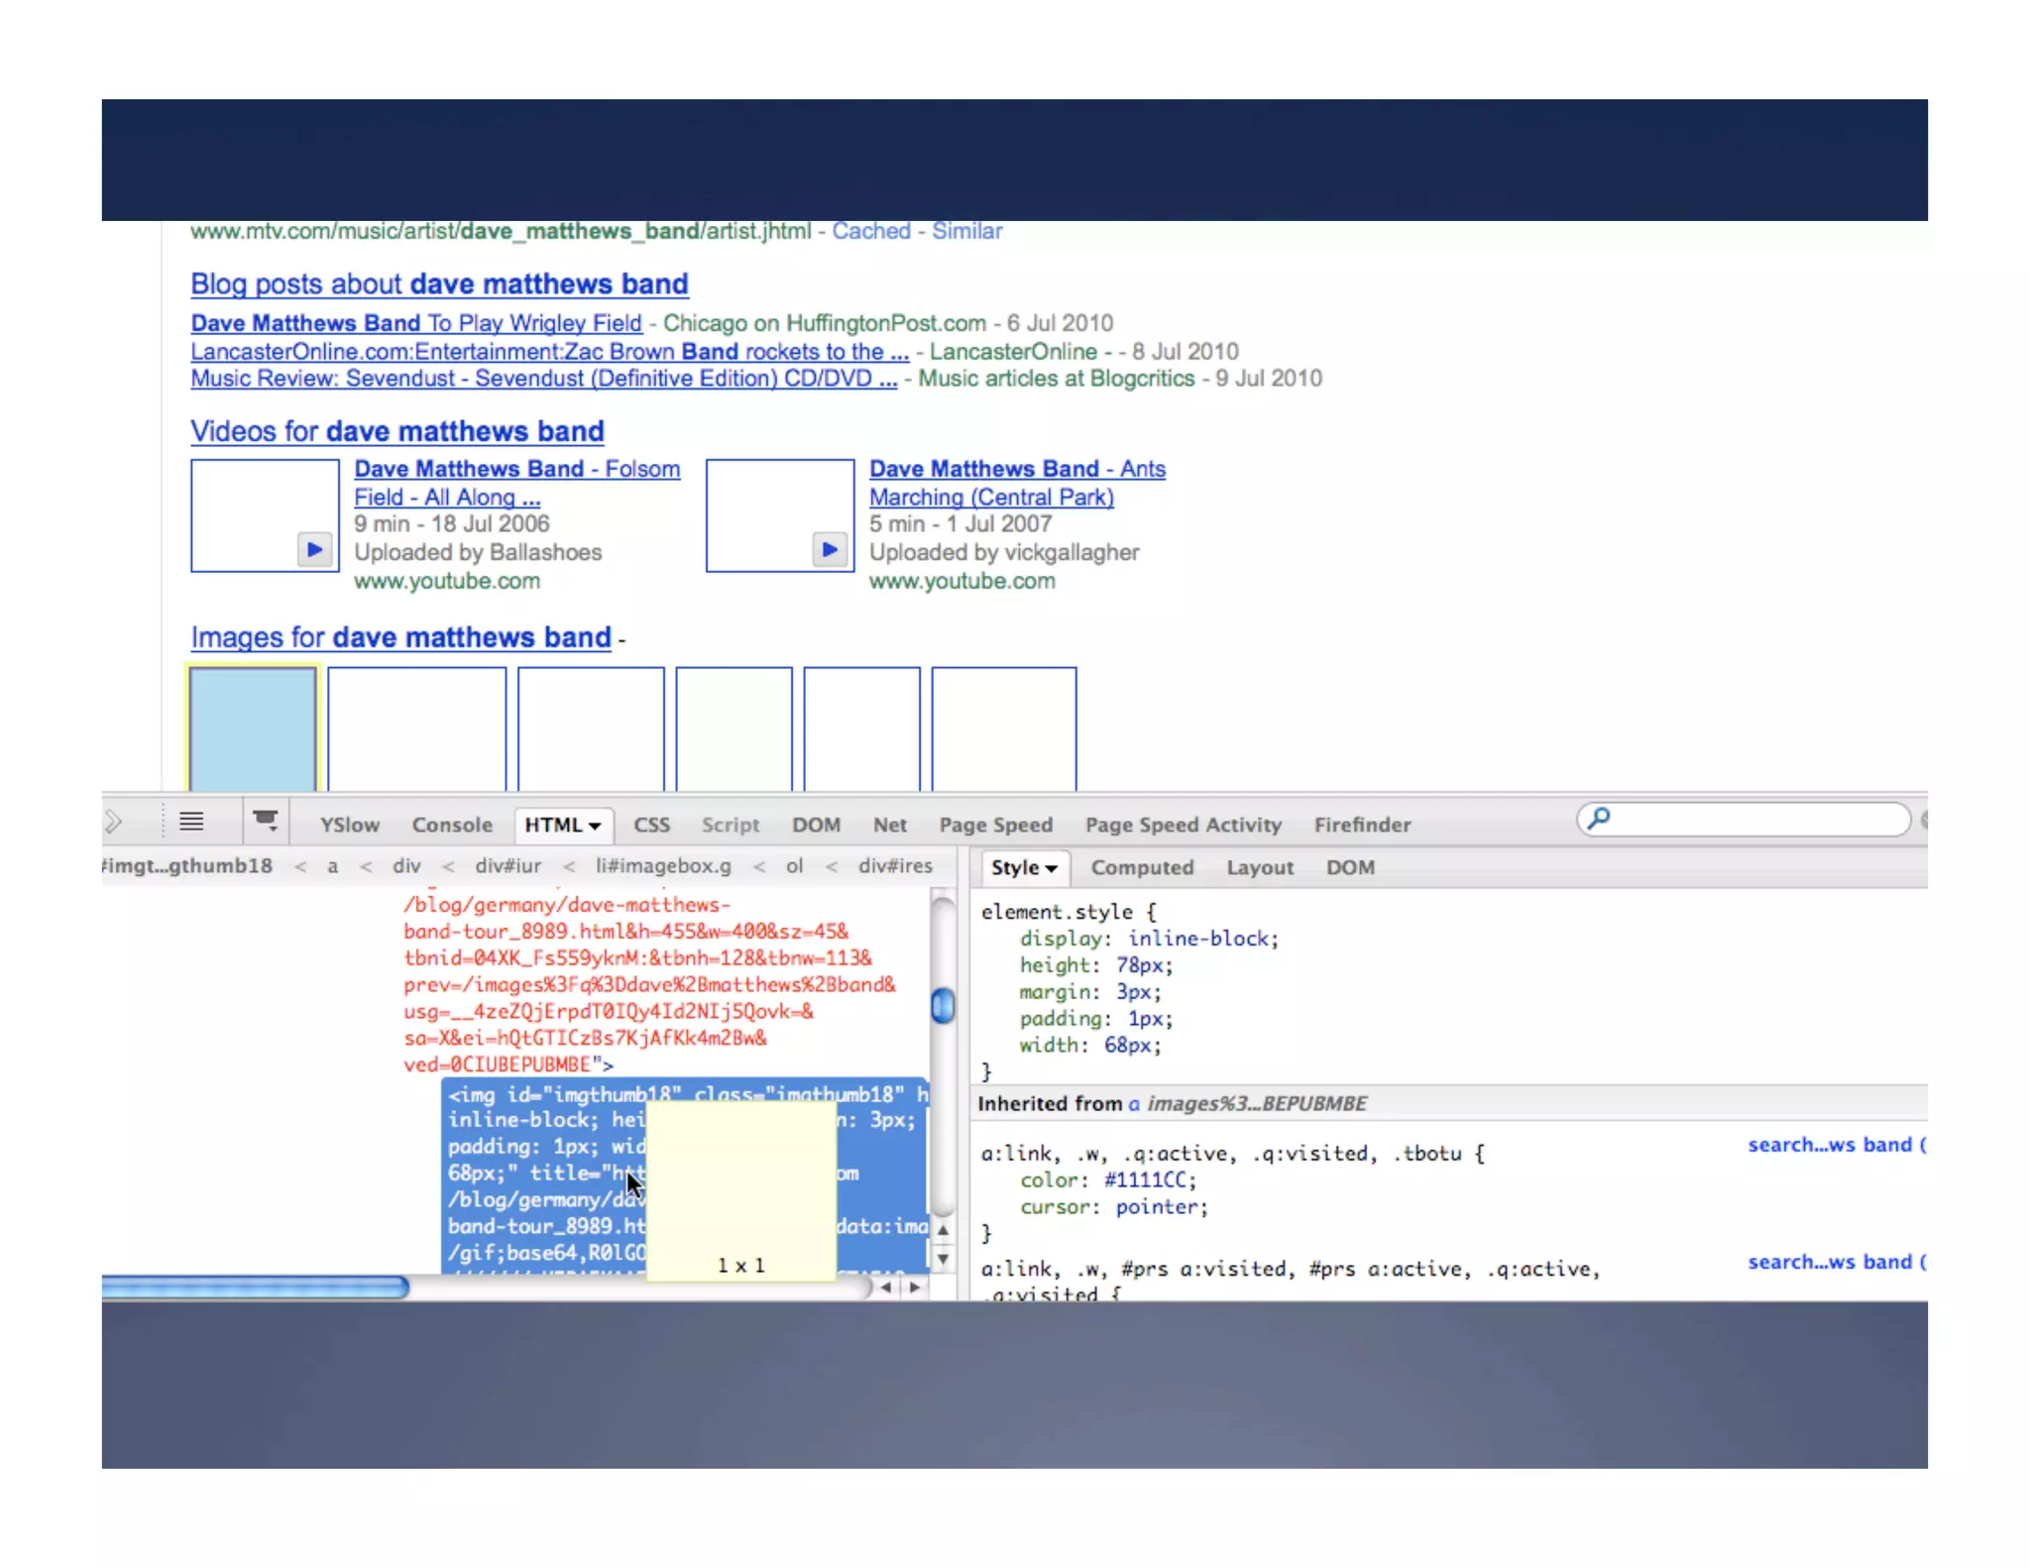The image size is (2030, 1568).
Task: Open Blog posts about dave matthews band link
Action: point(439,284)
